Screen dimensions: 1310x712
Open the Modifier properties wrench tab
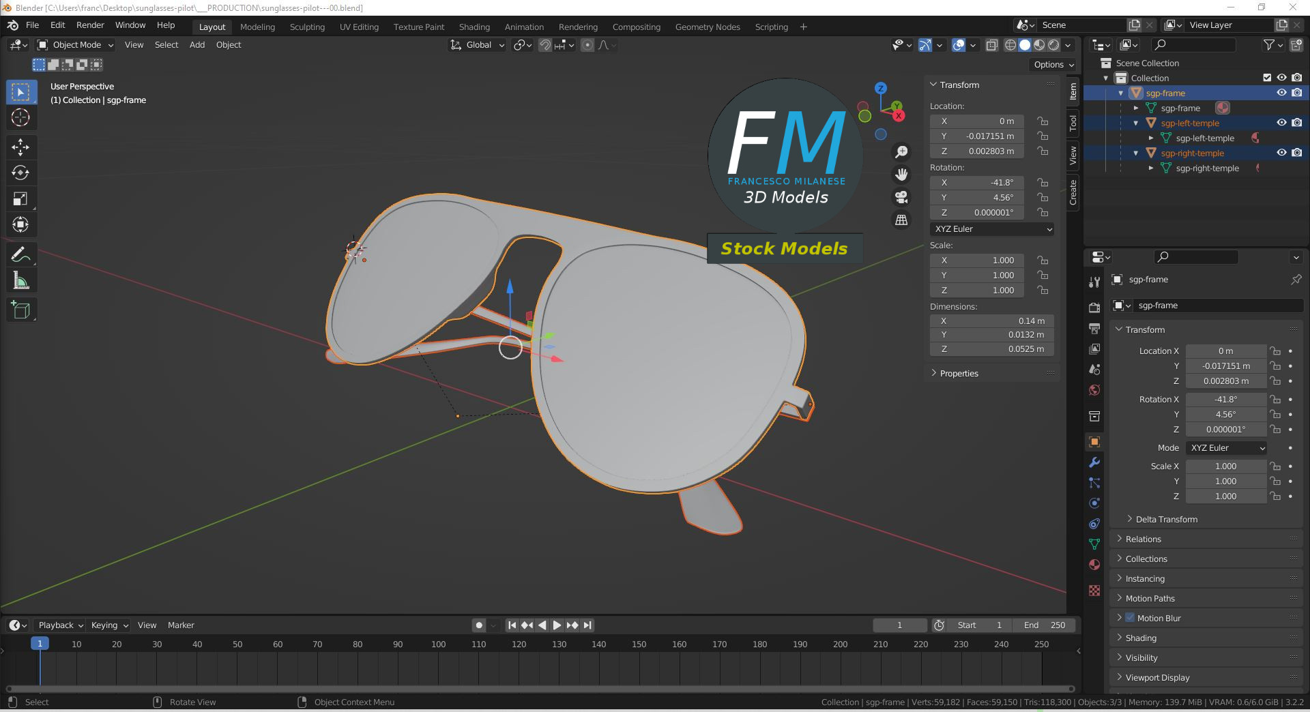pos(1094,462)
